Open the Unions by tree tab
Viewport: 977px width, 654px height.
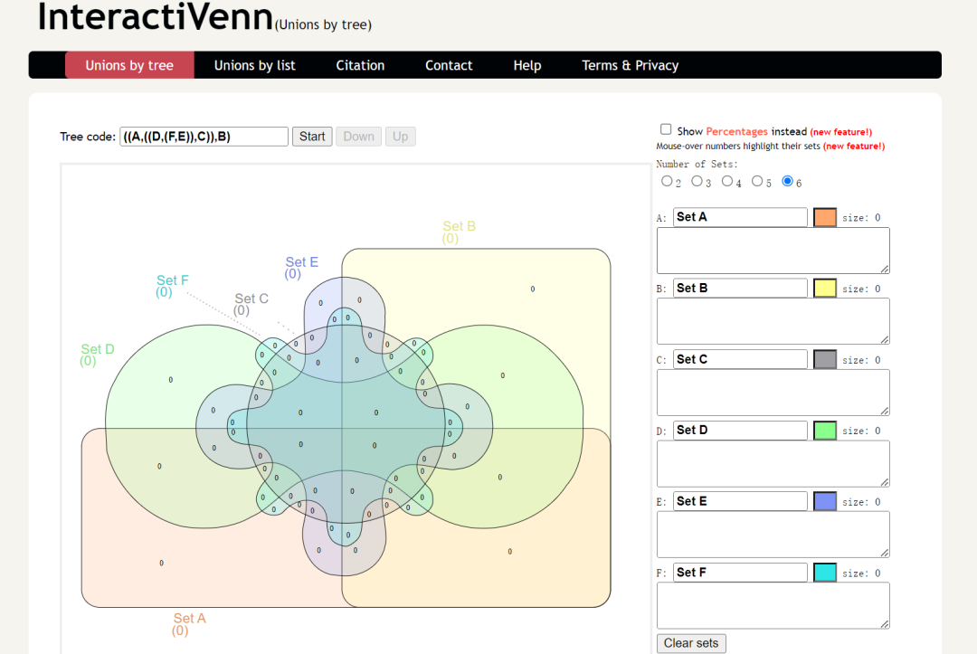point(129,65)
